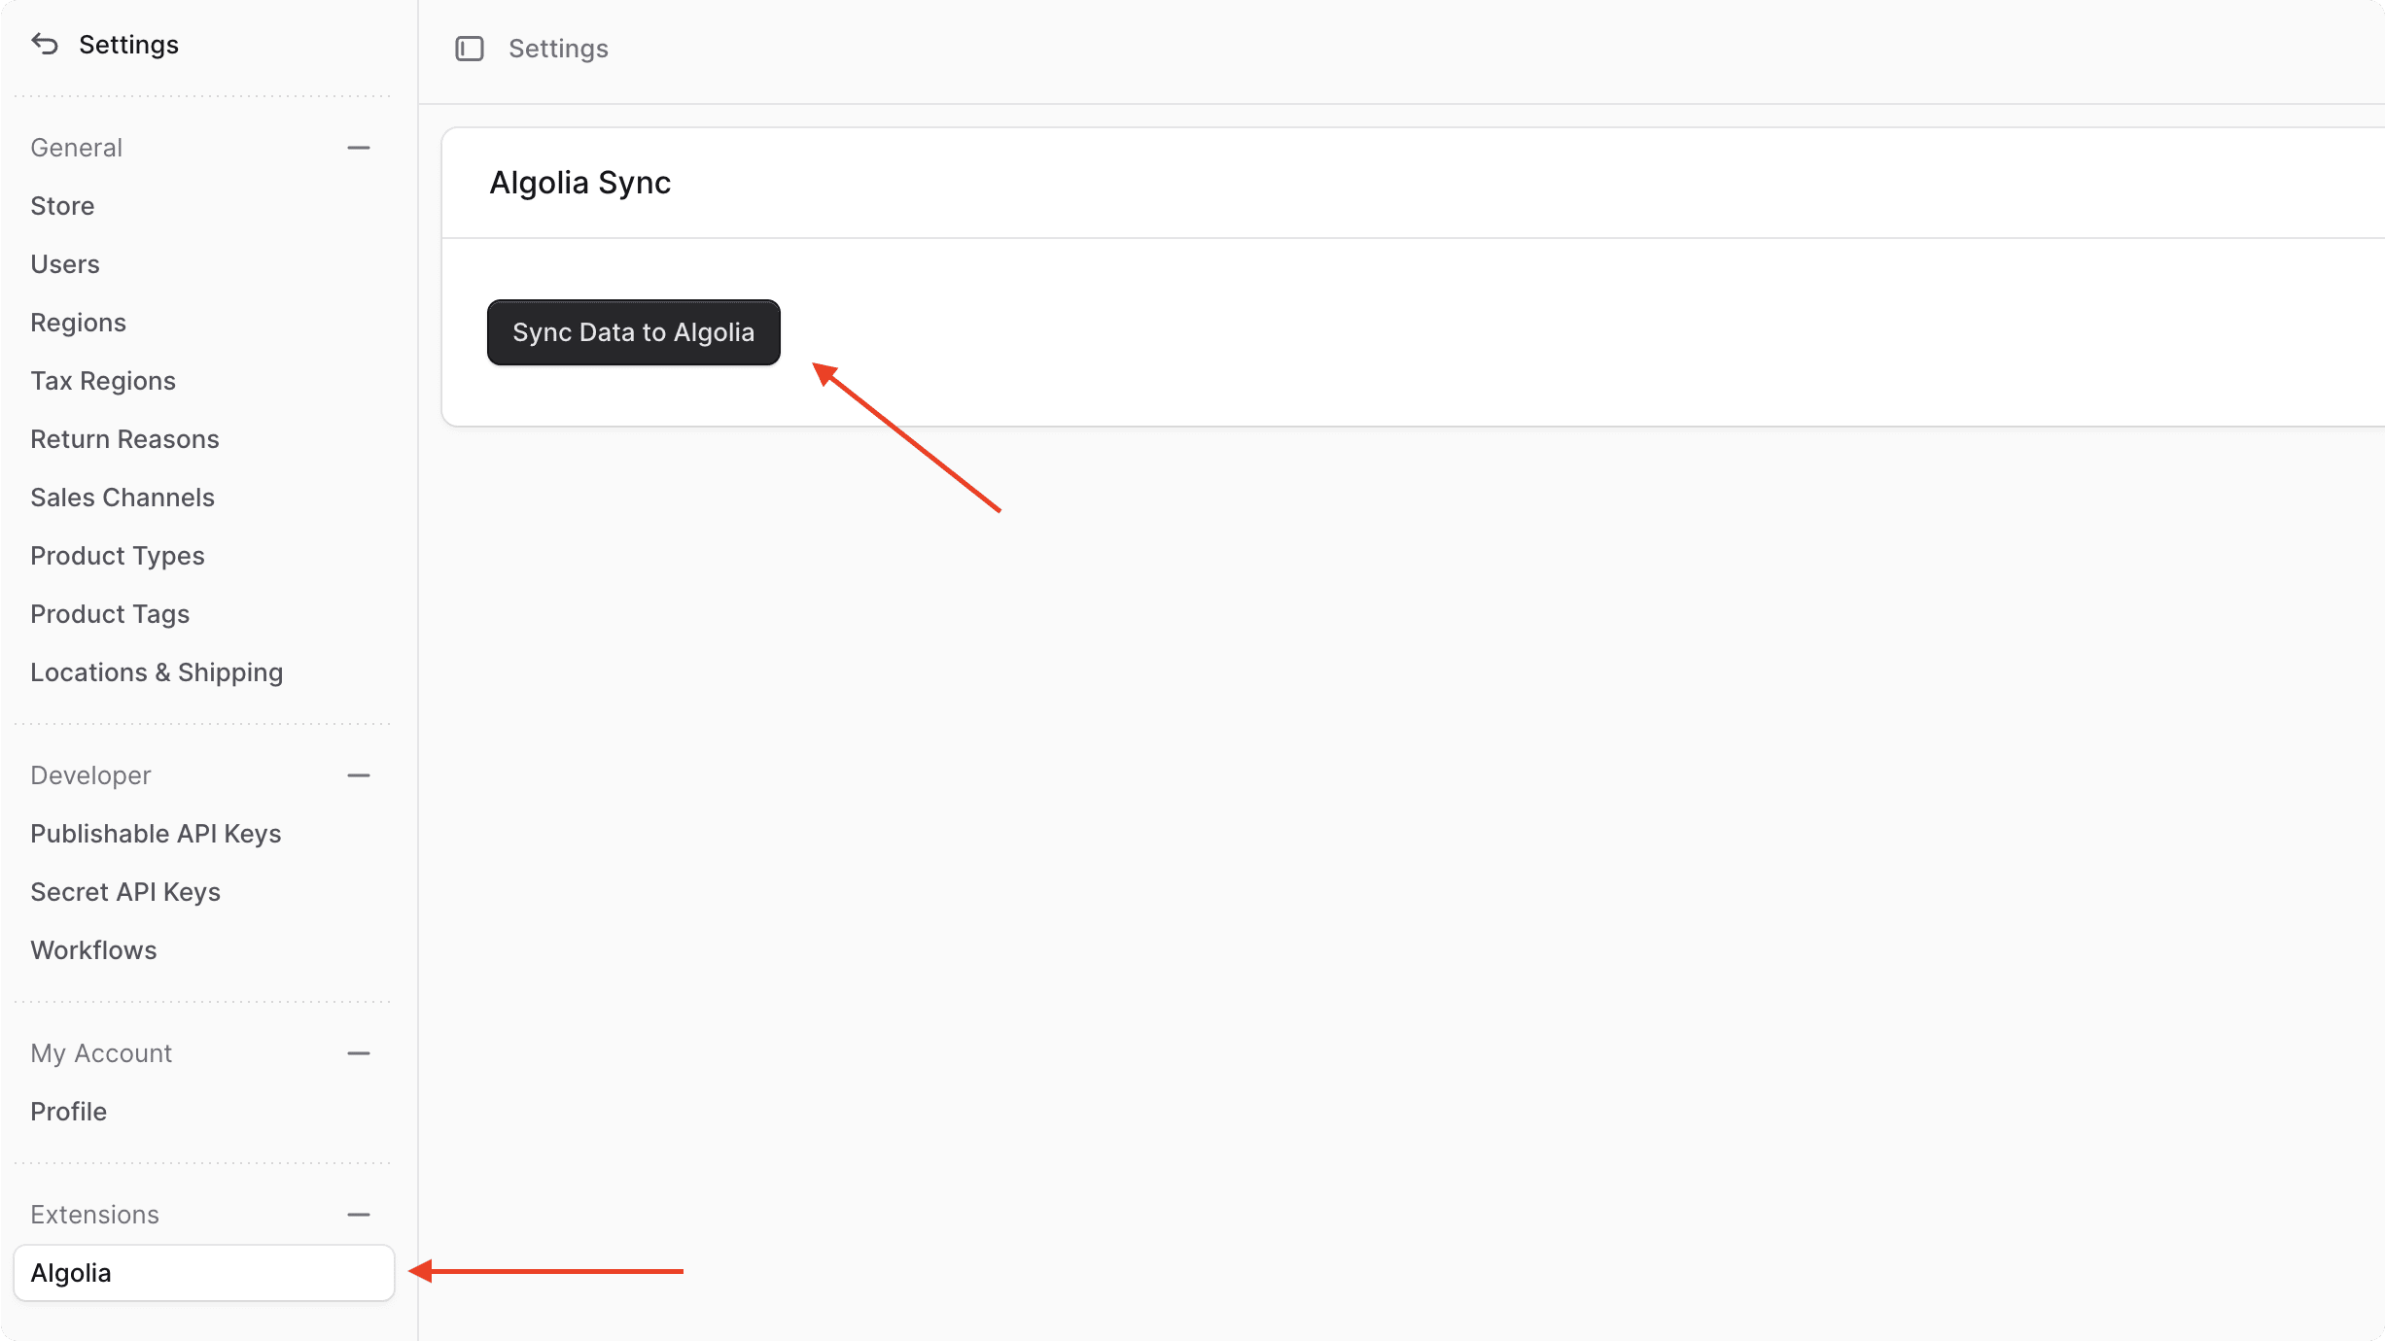Open your Profile settings
Screen dimensions: 2385x1341
click(x=68, y=1111)
